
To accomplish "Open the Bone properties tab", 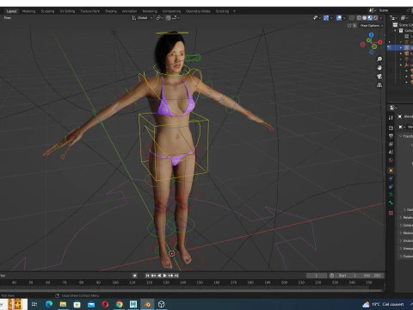I will pyautogui.click(x=391, y=203).
